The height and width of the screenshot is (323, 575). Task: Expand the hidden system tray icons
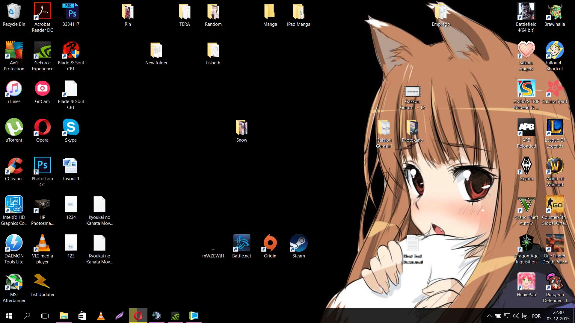[489, 316]
